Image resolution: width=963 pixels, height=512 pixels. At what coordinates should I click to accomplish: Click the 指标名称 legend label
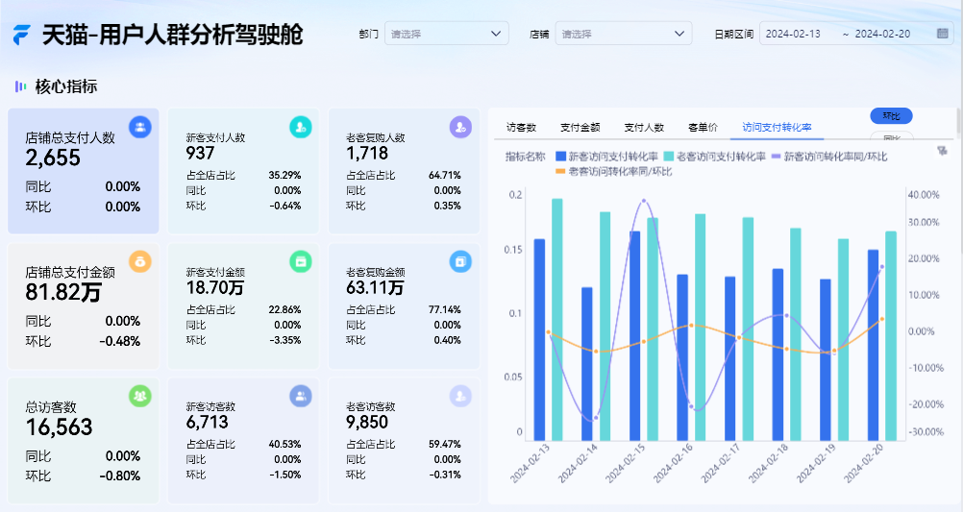click(525, 157)
